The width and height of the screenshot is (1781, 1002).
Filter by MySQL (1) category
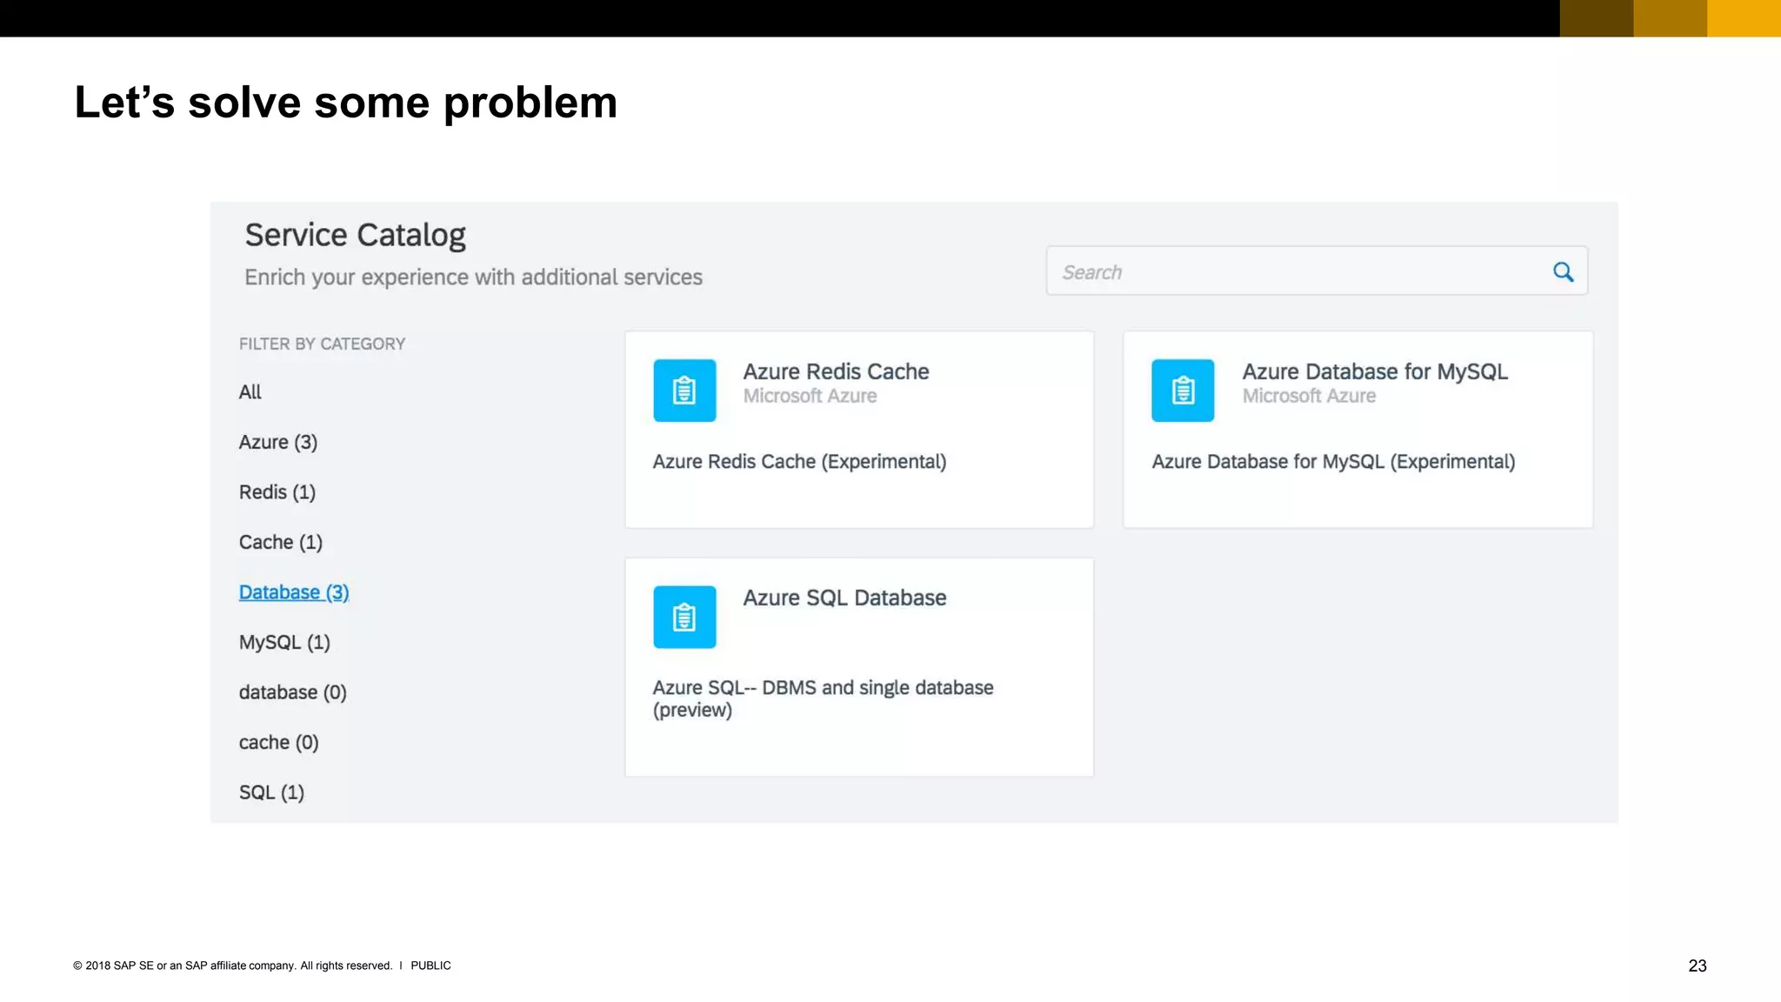pos(284,643)
